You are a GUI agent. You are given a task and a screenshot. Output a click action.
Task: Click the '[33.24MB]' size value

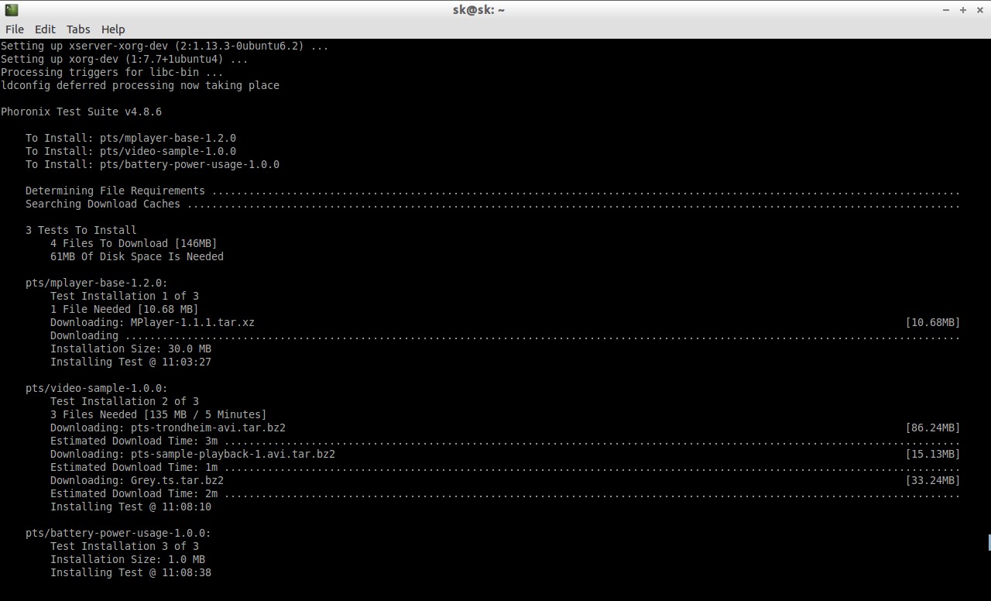point(933,480)
